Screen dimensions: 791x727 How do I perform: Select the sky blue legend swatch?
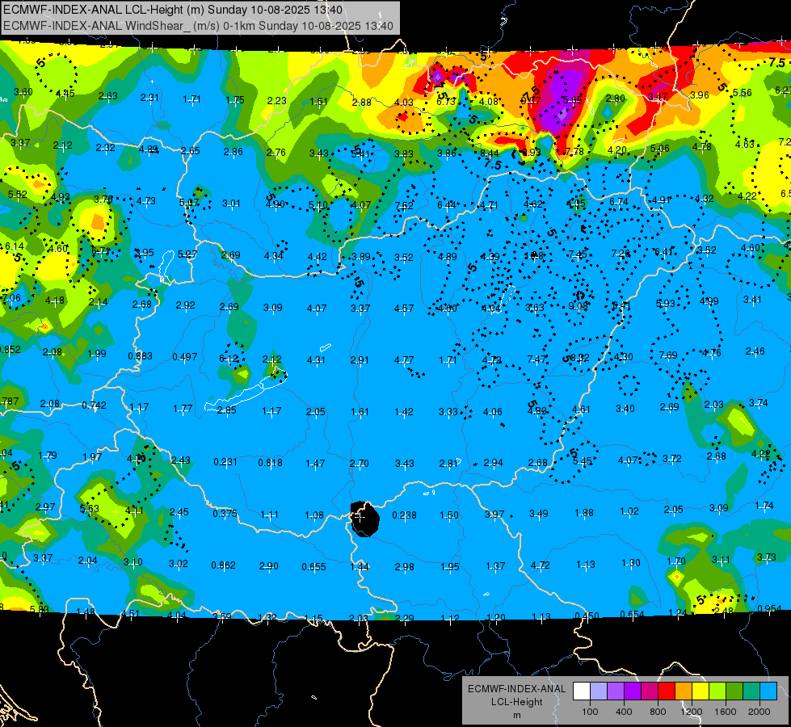point(769,691)
